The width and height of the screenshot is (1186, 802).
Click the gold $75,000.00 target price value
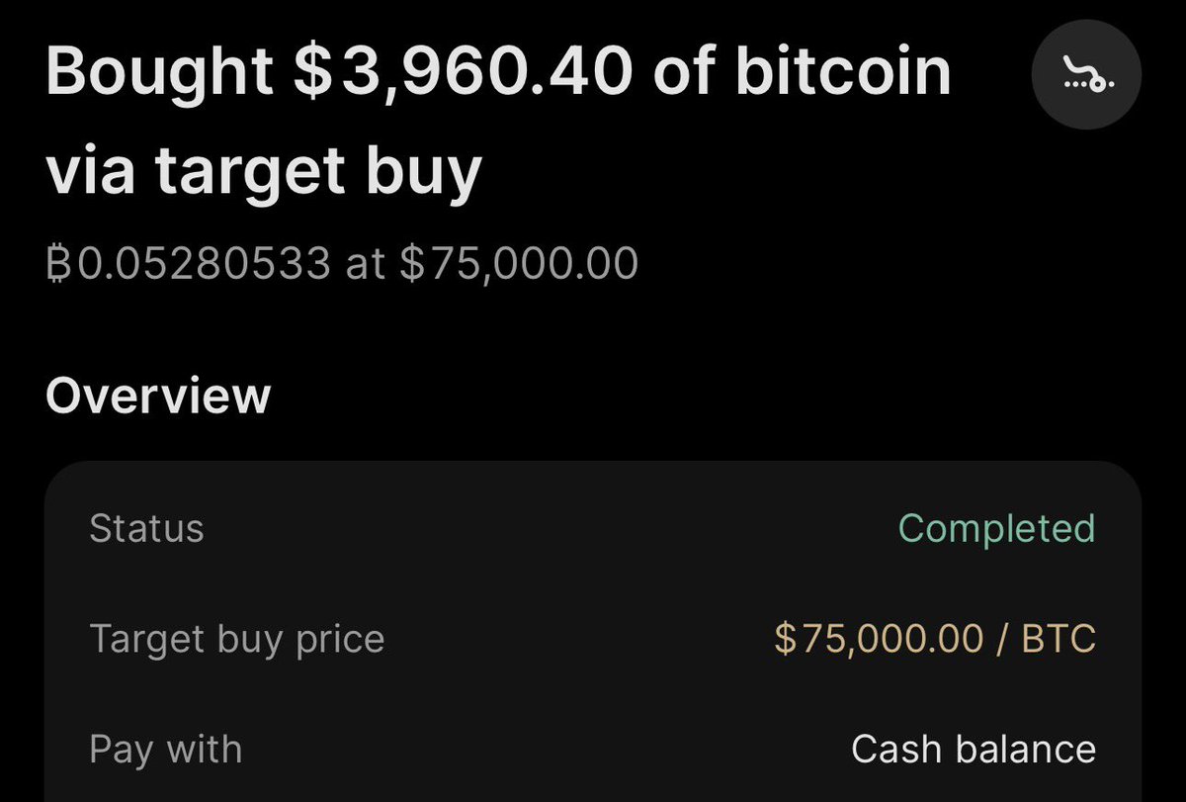click(879, 639)
